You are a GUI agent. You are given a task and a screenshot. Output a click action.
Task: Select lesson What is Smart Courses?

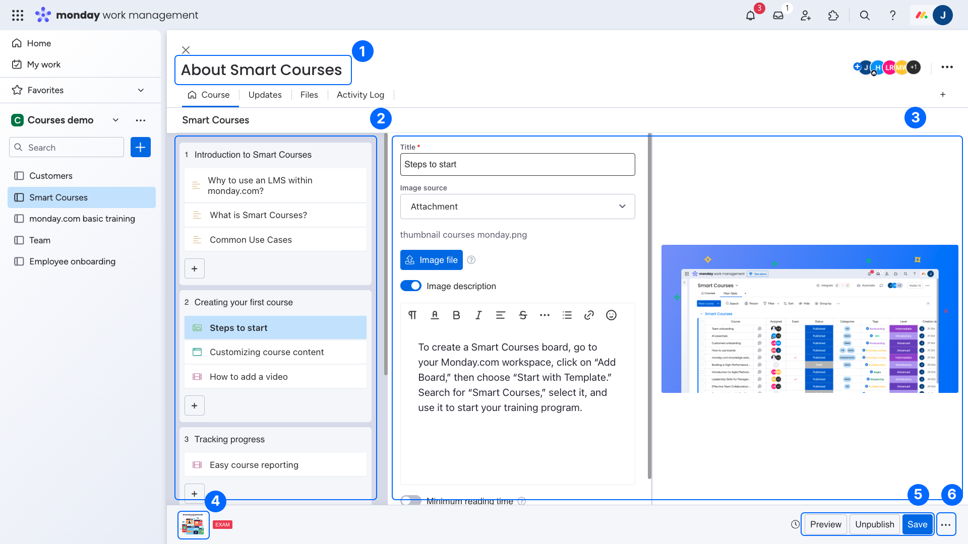tap(275, 215)
